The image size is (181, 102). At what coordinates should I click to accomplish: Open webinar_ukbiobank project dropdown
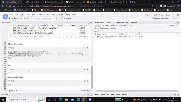[161, 18]
